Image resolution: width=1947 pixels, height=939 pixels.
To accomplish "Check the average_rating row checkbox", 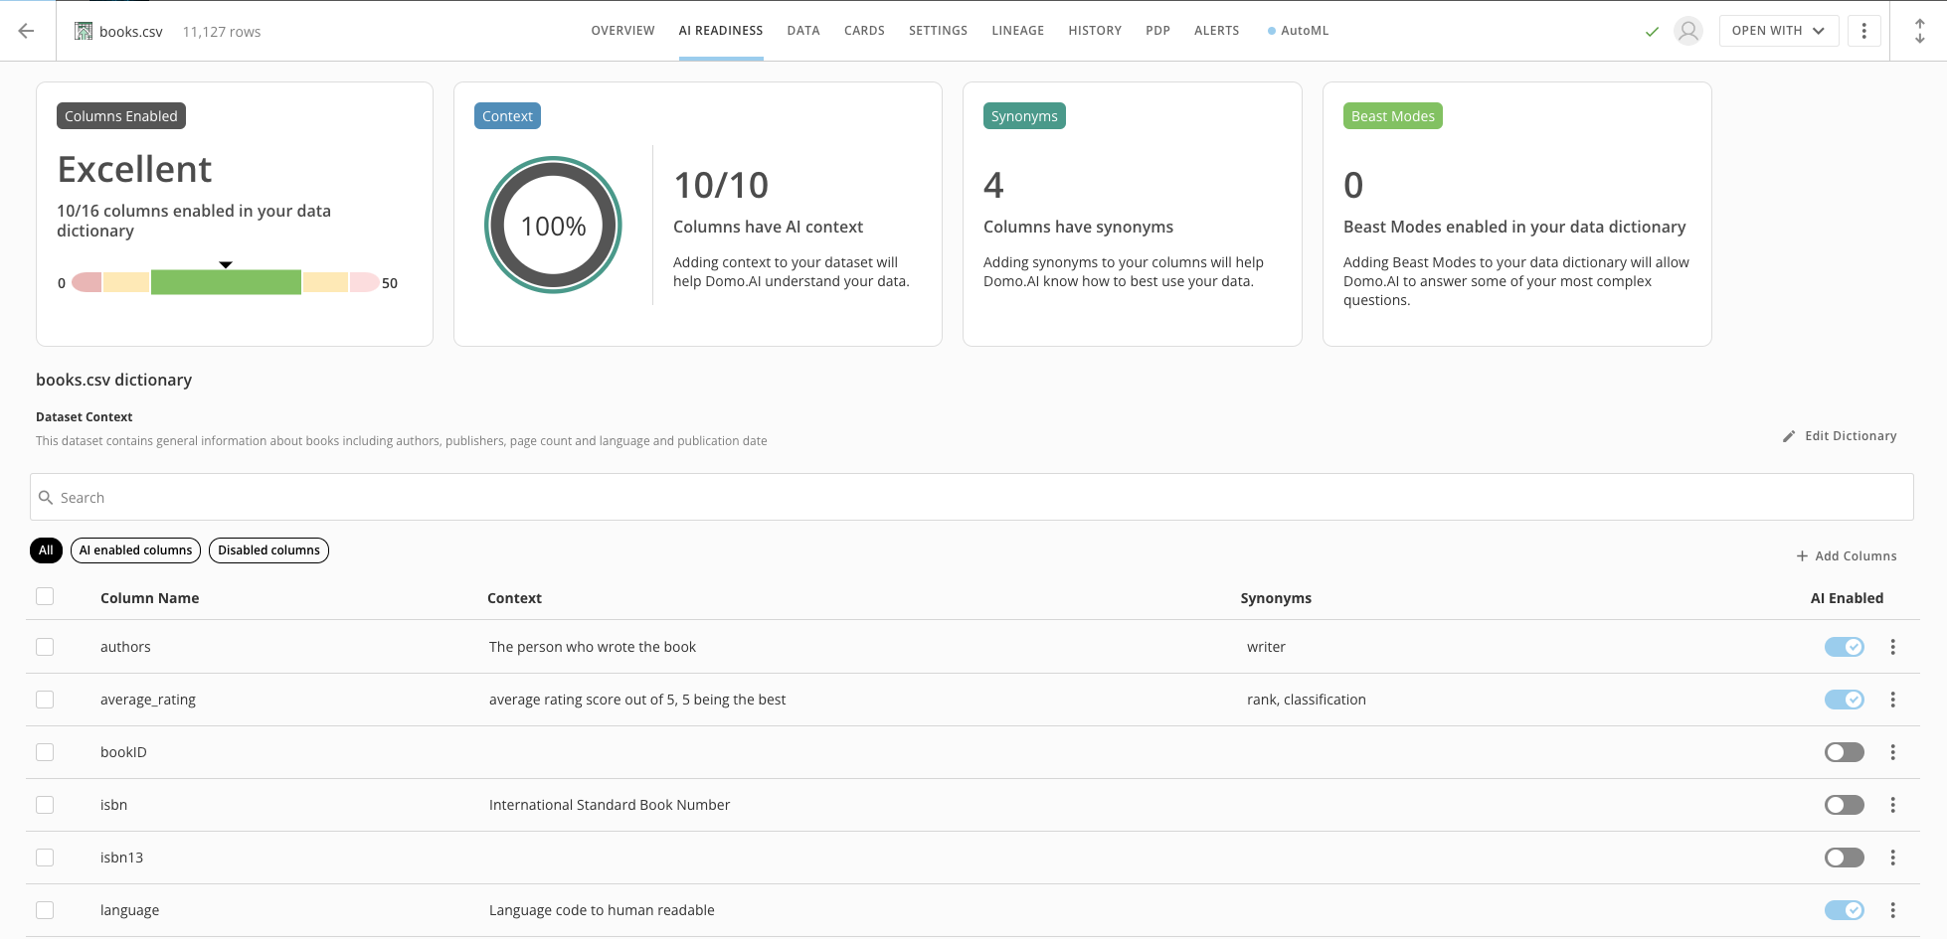I will point(45,700).
